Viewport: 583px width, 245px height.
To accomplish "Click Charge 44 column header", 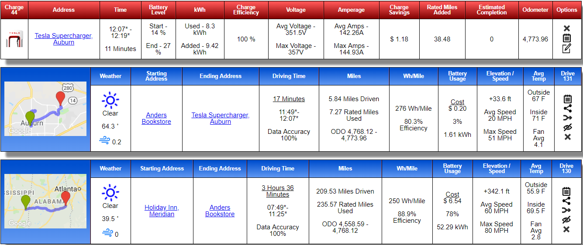I will [x=14, y=10].
